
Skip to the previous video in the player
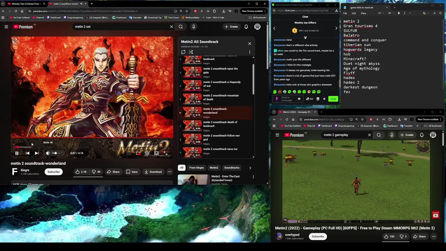[28, 153]
